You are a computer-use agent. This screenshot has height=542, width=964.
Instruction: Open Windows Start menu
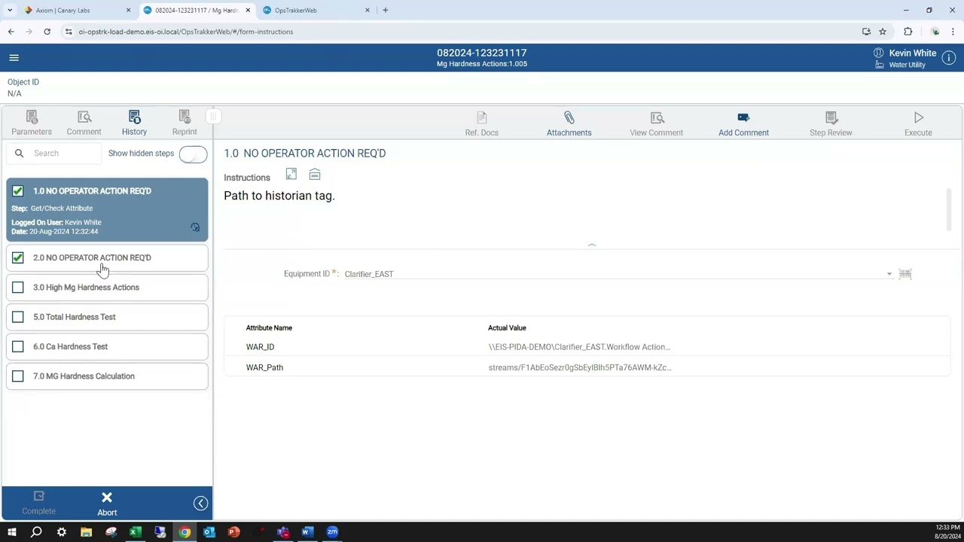tap(11, 532)
